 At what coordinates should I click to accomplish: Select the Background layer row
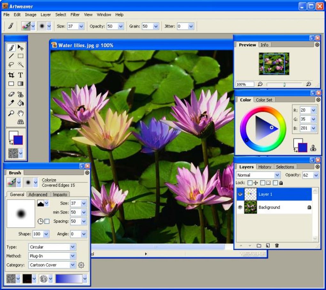(274, 207)
